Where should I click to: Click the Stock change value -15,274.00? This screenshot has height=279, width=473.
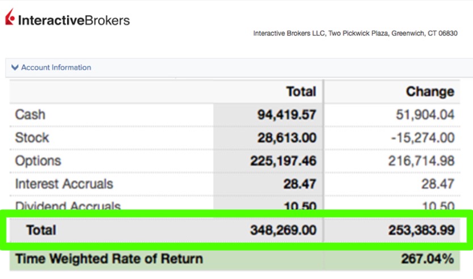click(421, 138)
